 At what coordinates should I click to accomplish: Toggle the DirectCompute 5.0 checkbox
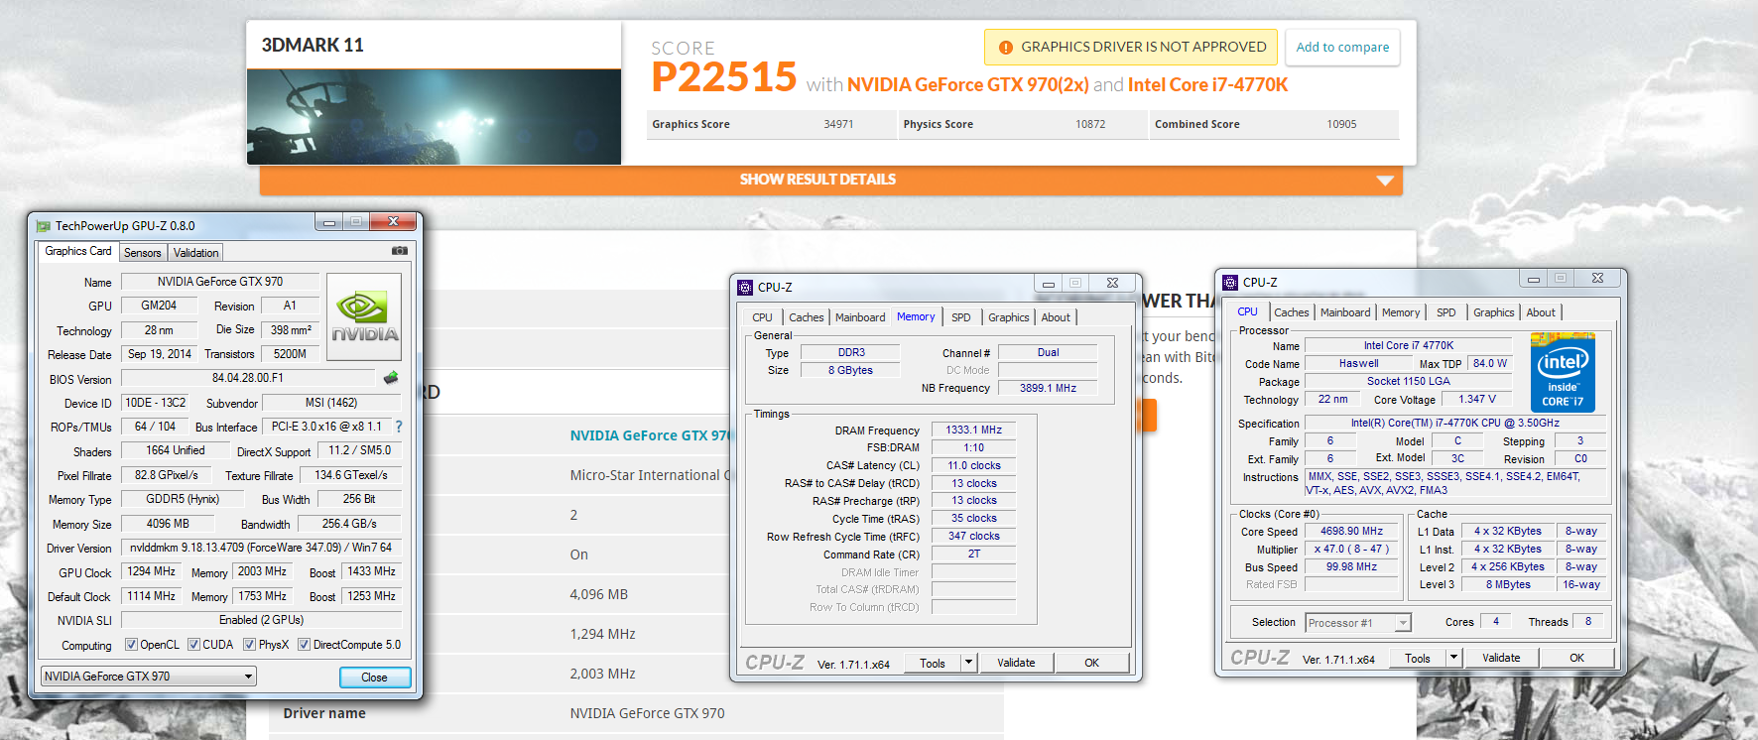pos(304,645)
